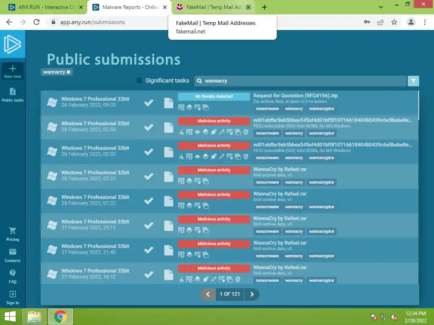Switch to ANY.RUN Interactive tab

pos(46,7)
